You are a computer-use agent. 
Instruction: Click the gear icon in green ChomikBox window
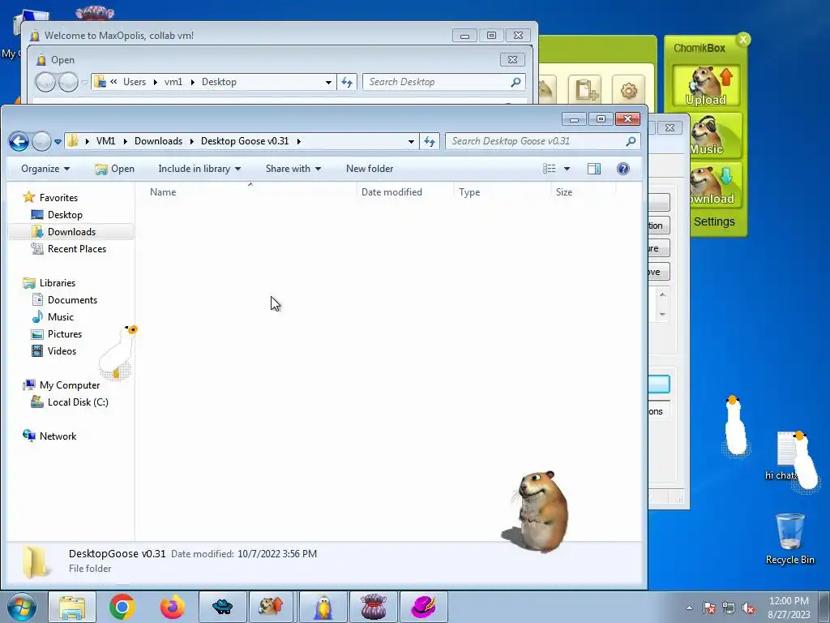(x=629, y=91)
